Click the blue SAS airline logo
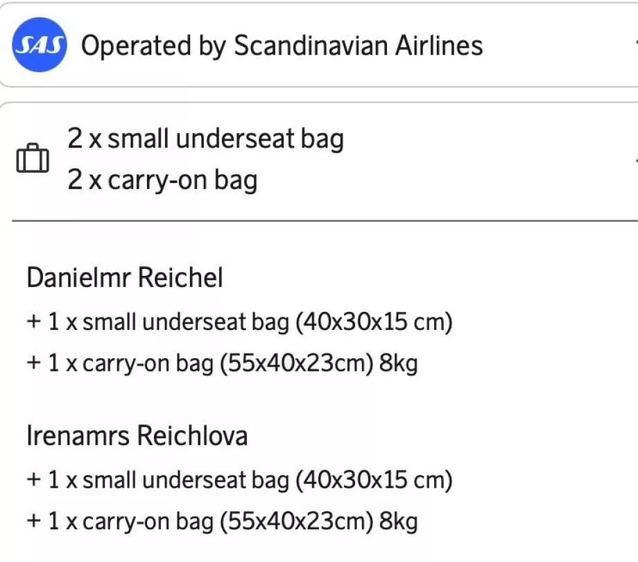 [40, 46]
